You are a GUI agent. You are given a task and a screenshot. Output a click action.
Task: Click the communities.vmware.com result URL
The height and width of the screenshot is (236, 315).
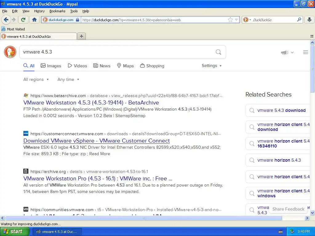click(126, 210)
